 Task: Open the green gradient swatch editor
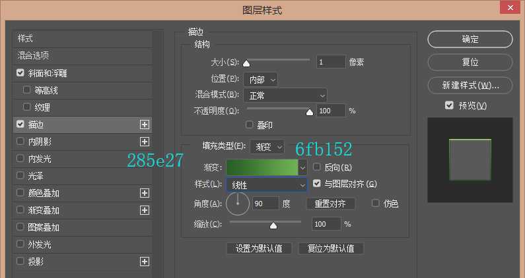click(266, 167)
